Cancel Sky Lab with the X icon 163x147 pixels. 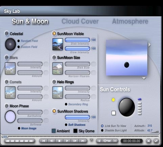(x=149, y=141)
